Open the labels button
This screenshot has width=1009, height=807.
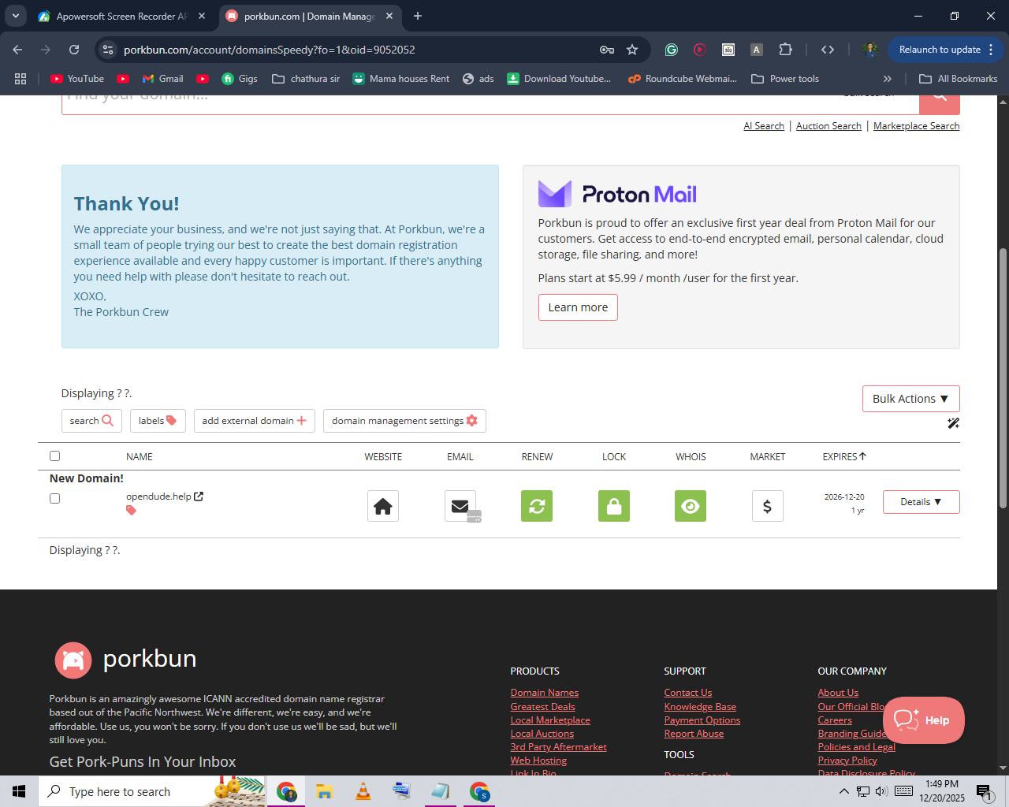click(158, 421)
